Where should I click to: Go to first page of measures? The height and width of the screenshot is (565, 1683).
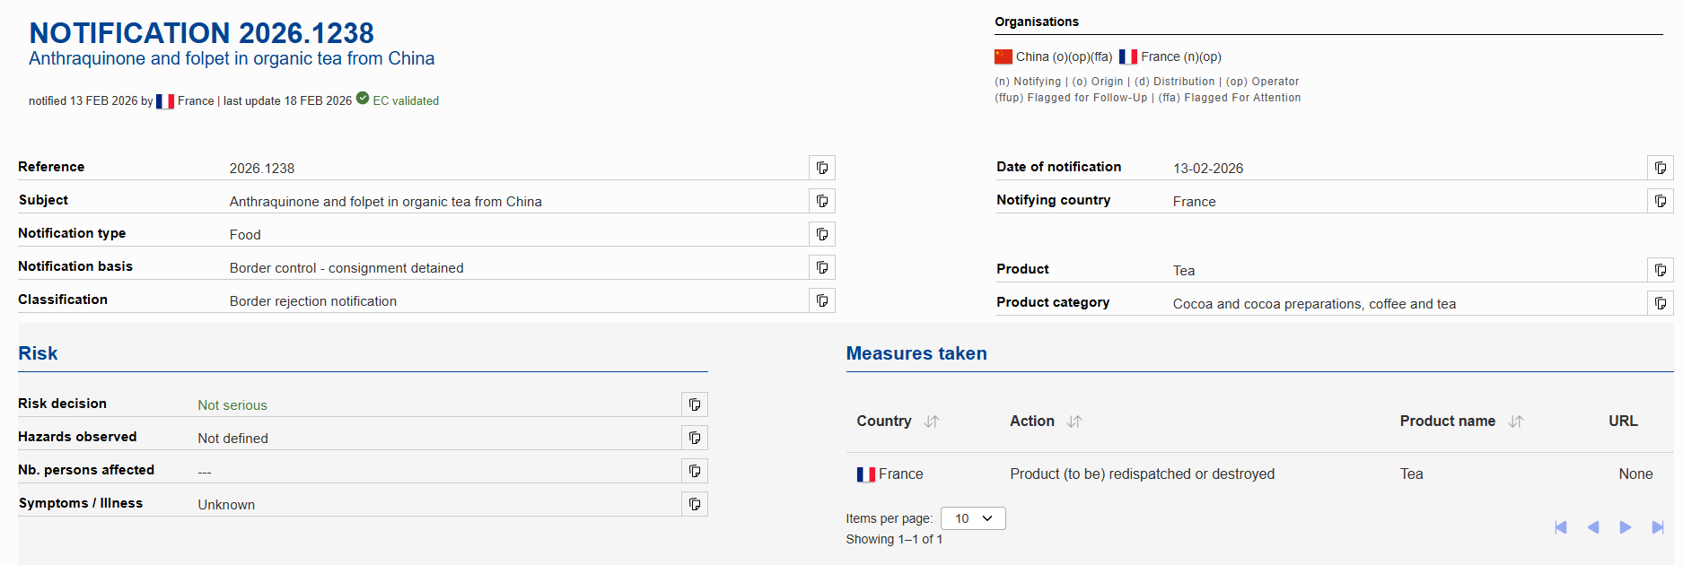point(1561,527)
